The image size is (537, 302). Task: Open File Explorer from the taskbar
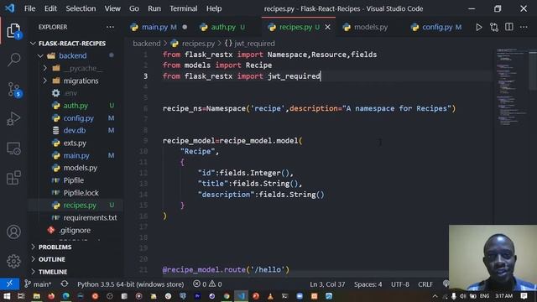click(36, 296)
